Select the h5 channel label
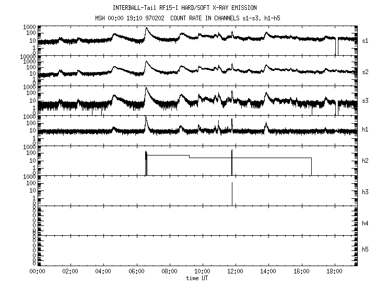The height and width of the screenshot is (287, 376). coord(365,249)
